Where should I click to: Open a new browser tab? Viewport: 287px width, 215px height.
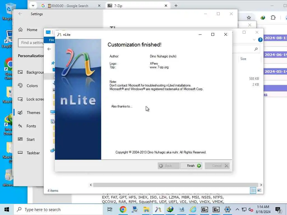tap(176, 6)
